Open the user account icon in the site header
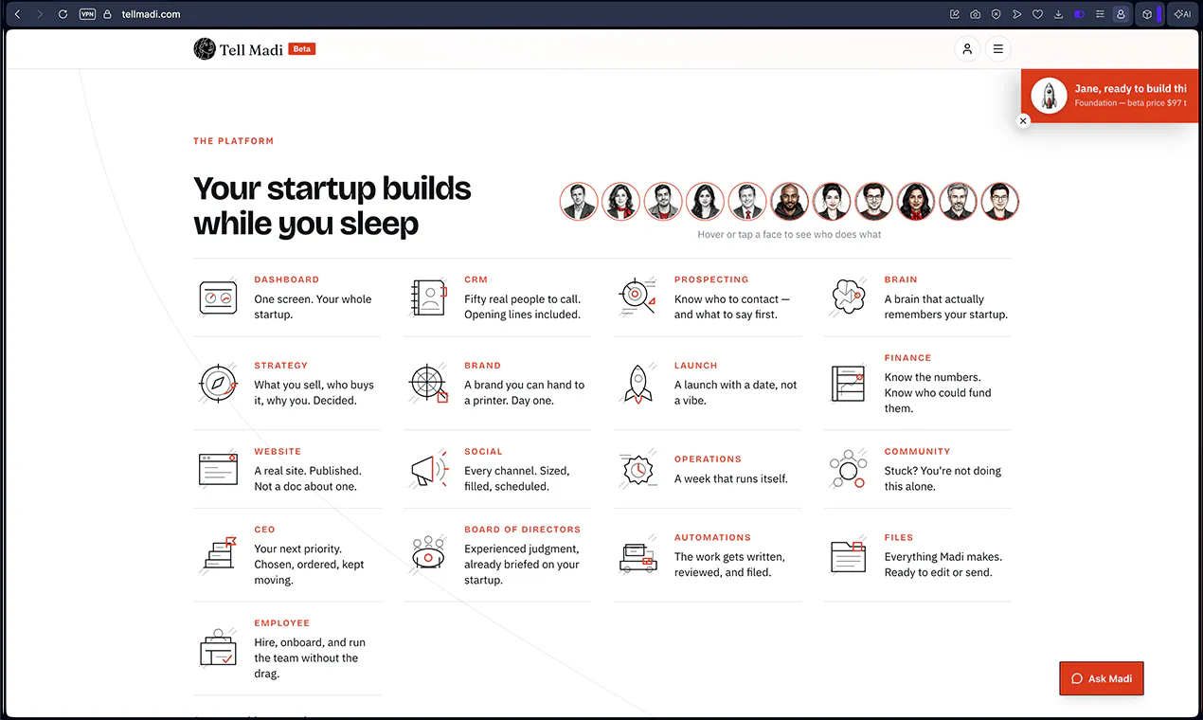 pos(967,49)
